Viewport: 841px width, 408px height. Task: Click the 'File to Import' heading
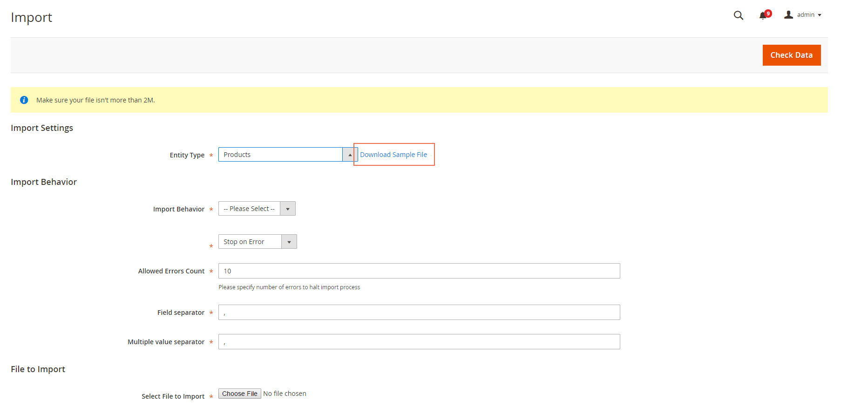pos(38,369)
